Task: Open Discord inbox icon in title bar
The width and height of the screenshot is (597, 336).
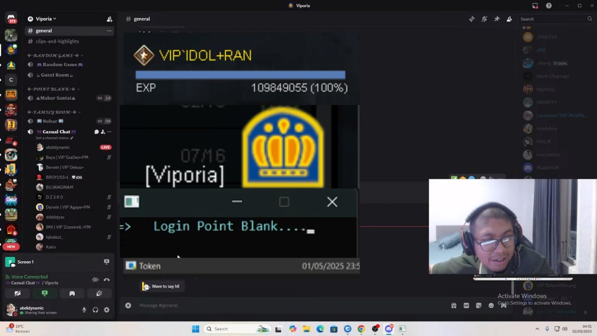Action: [535, 6]
